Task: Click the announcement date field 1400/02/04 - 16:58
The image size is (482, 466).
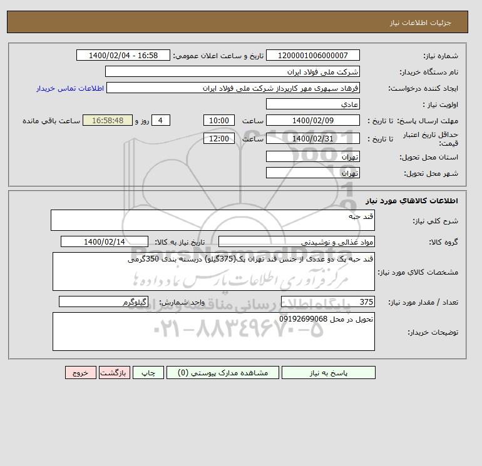Action: click(x=123, y=56)
